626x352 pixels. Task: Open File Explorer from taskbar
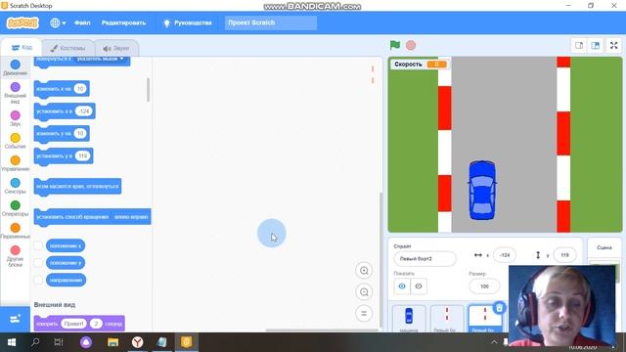click(x=113, y=342)
